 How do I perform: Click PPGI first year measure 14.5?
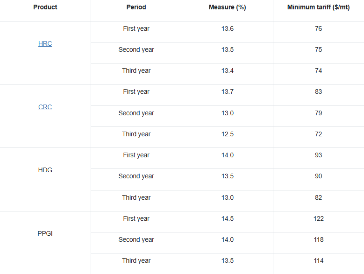228,218
